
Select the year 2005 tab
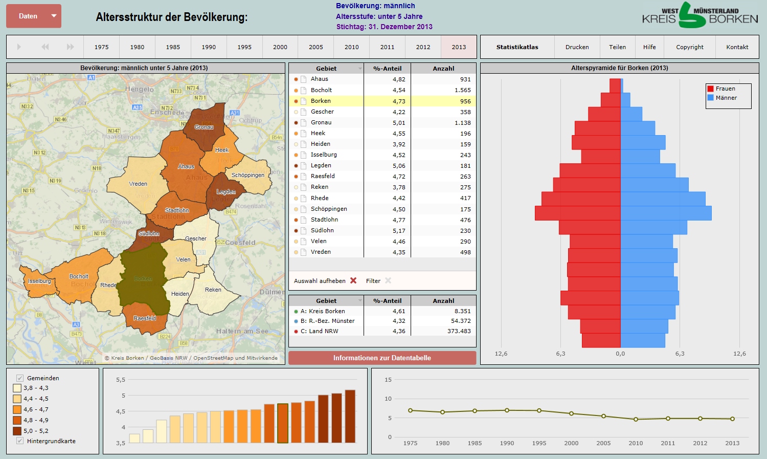(315, 47)
